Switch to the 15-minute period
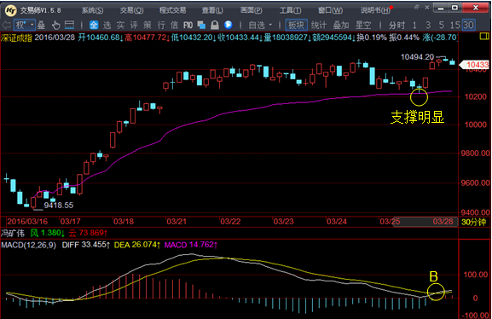Screen dimensions: 492x319 point(454,25)
